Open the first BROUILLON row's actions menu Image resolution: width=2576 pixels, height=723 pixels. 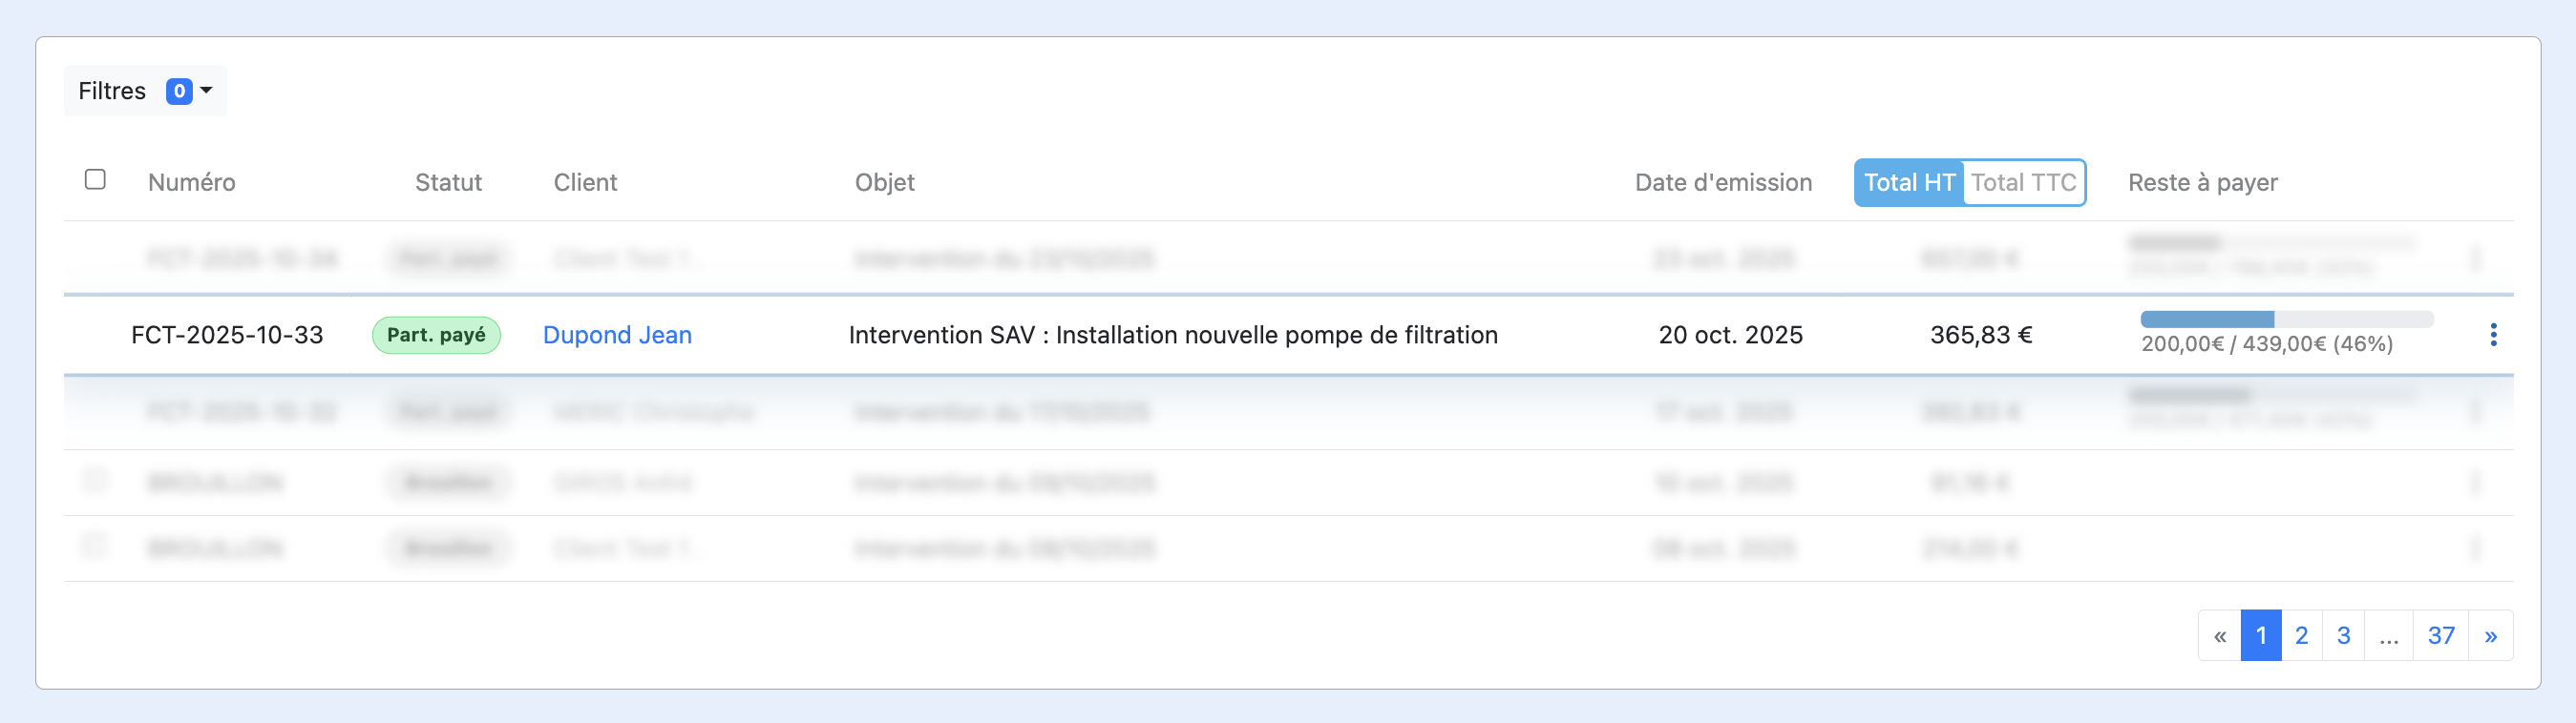(x=2495, y=483)
